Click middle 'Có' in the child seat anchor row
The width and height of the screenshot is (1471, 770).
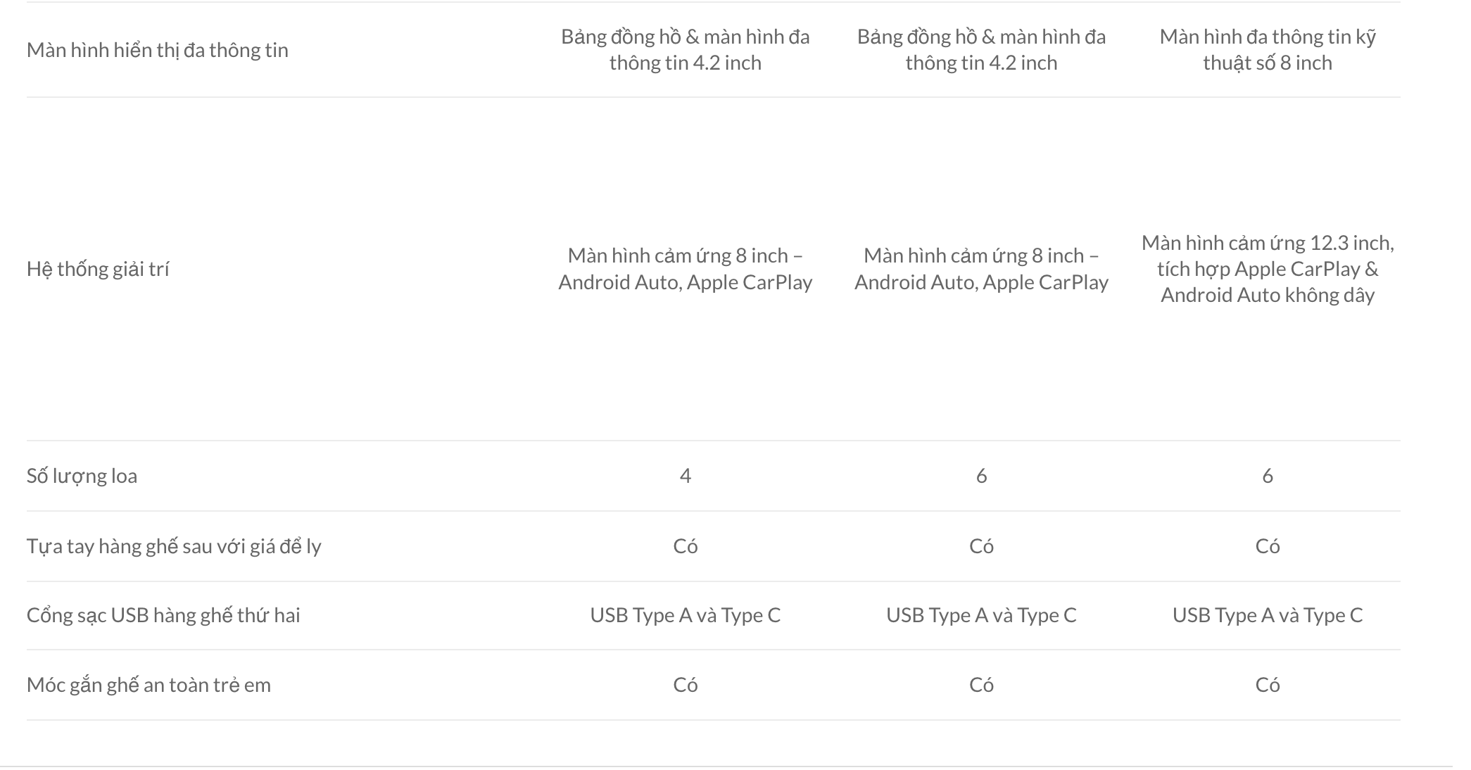point(981,685)
